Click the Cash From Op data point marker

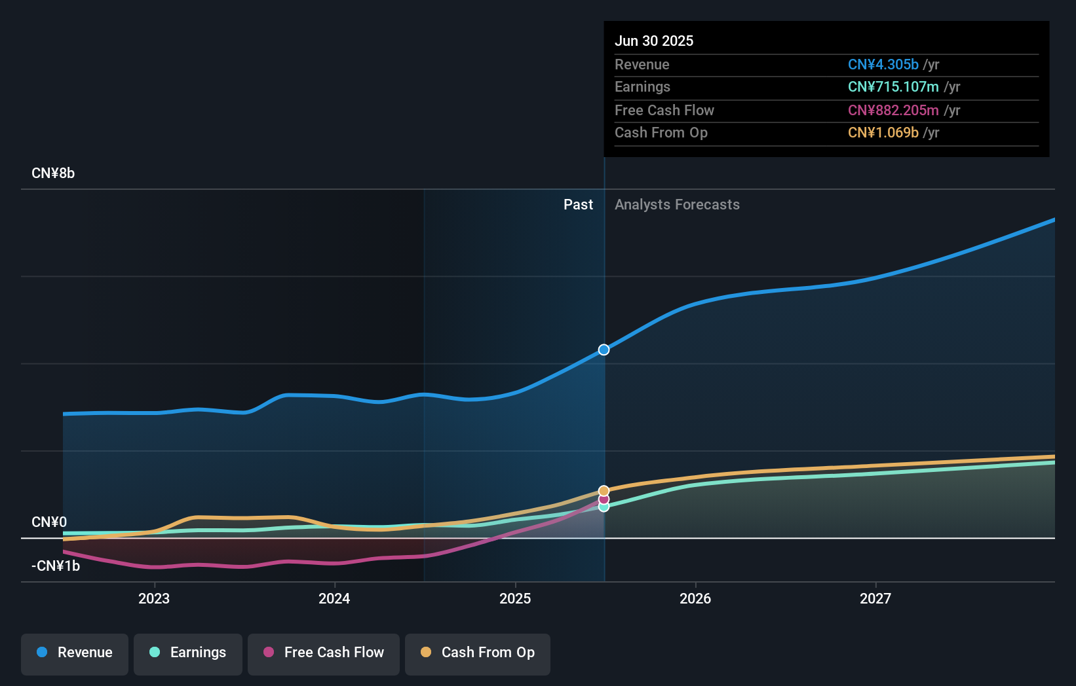coord(604,491)
